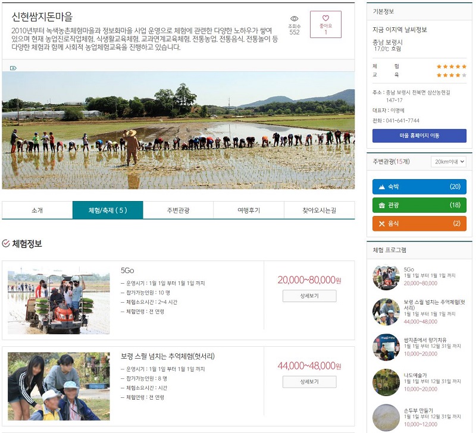Screen dimensions: 476x433
Task: Open 쌈지촌에서 향기치유 program link
Action: [x=425, y=340]
